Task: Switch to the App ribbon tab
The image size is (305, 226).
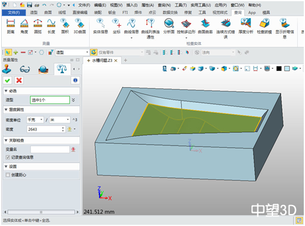Action: click(x=252, y=13)
